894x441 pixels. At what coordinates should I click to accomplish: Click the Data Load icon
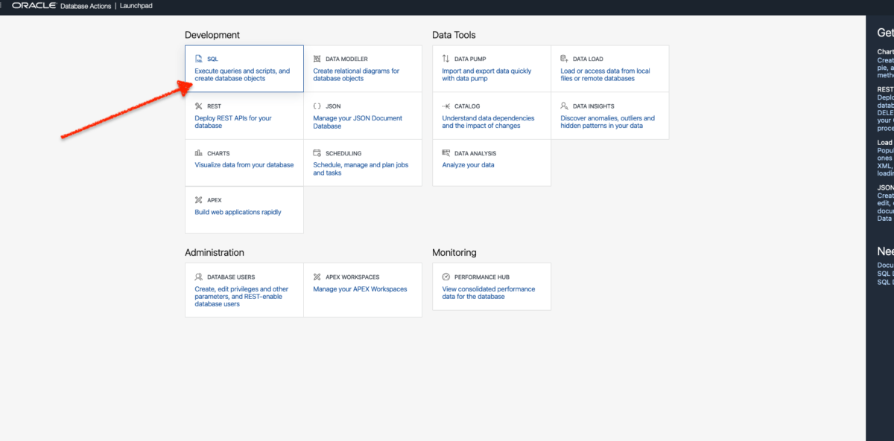[x=564, y=58]
